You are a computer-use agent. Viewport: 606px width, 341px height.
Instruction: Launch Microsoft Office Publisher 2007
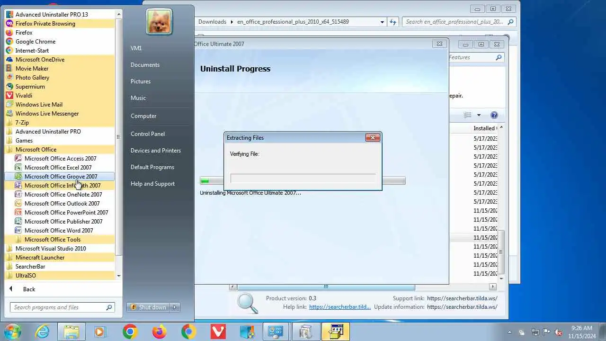[60, 221]
